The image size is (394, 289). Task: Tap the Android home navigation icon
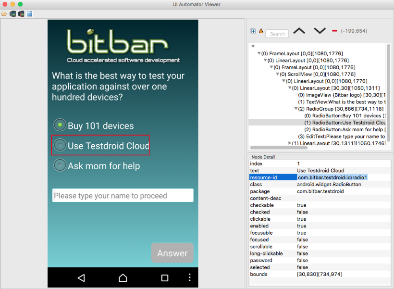tap(123, 277)
